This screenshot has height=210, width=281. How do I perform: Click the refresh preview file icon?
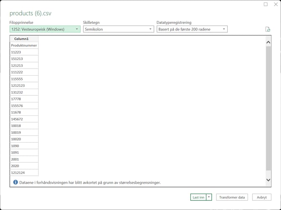tap(268, 29)
